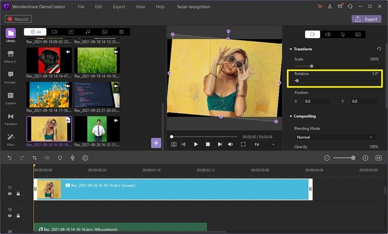Select the green grass clip thumbnail
This screenshot has height=234, width=388.
[97, 60]
